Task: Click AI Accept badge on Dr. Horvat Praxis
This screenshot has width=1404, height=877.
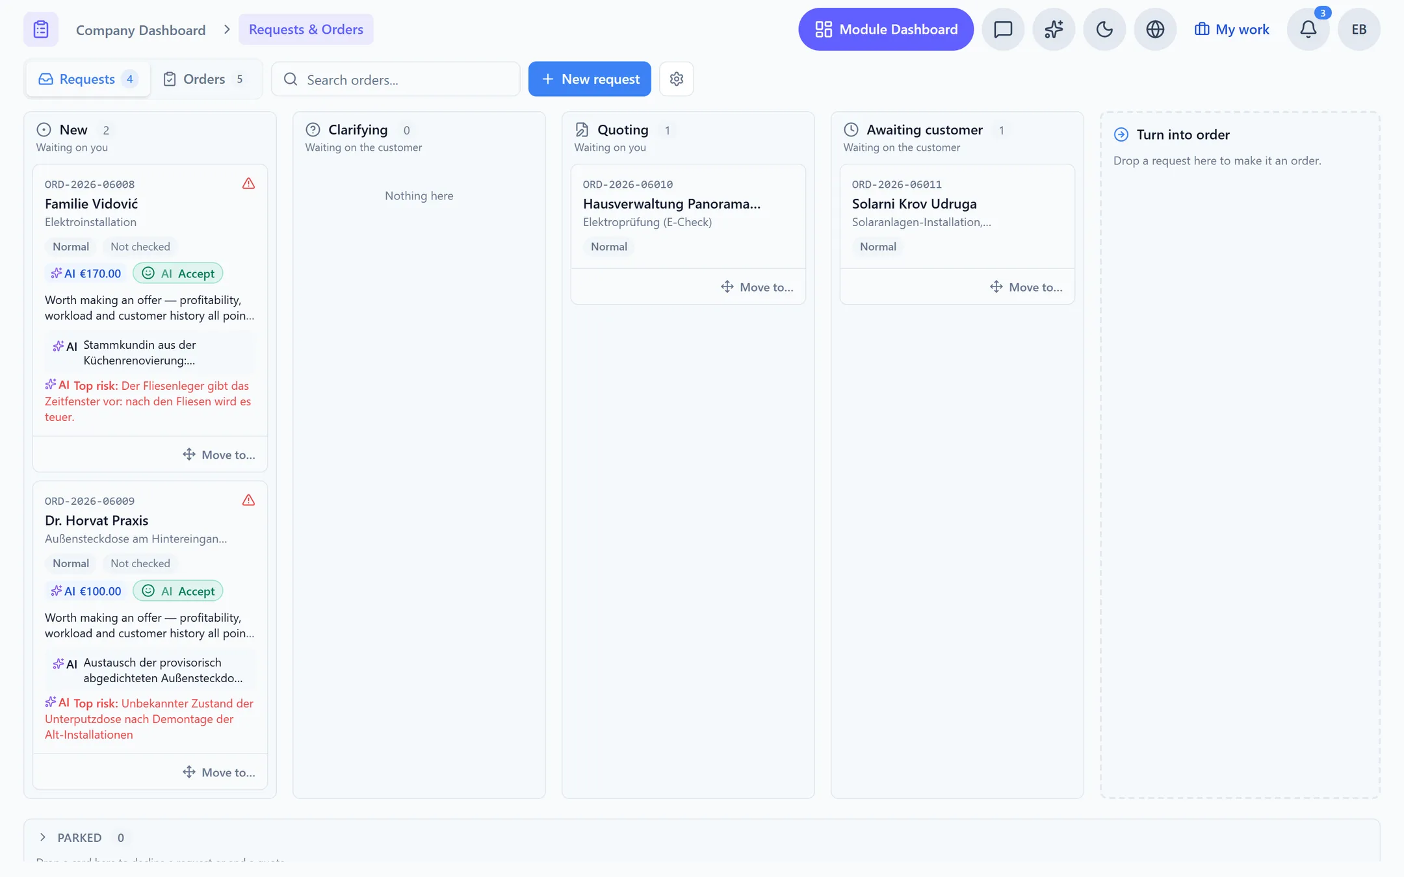Action: coord(178,591)
